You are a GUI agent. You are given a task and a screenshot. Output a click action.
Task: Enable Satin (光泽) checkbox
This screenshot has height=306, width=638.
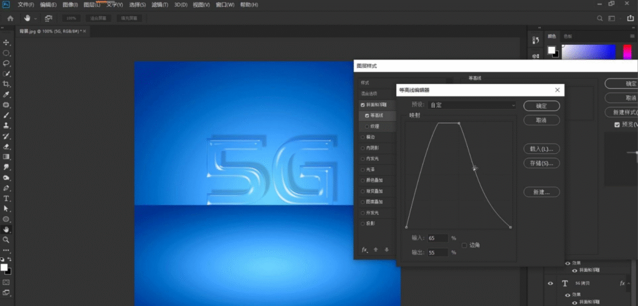(363, 170)
